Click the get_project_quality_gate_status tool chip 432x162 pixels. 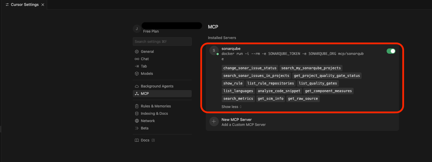point(327,76)
